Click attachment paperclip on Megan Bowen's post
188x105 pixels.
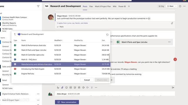tap(172, 23)
